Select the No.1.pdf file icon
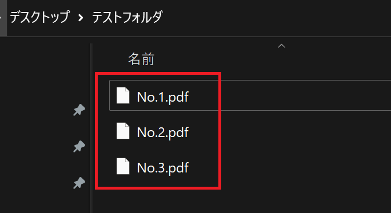The image size is (391, 213). pyautogui.click(x=123, y=95)
